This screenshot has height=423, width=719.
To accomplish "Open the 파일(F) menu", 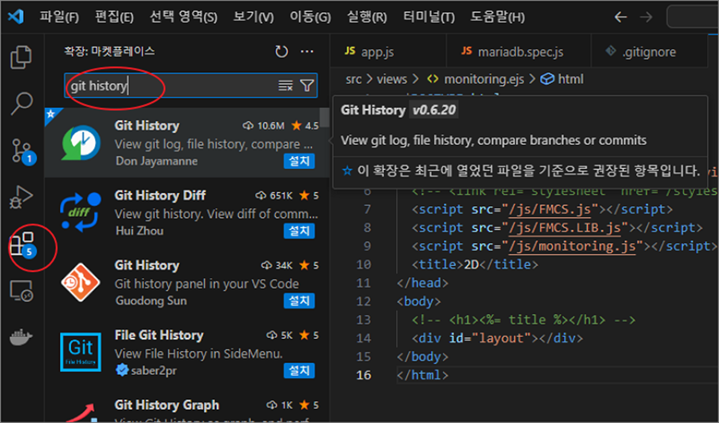I will (x=59, y=17).
